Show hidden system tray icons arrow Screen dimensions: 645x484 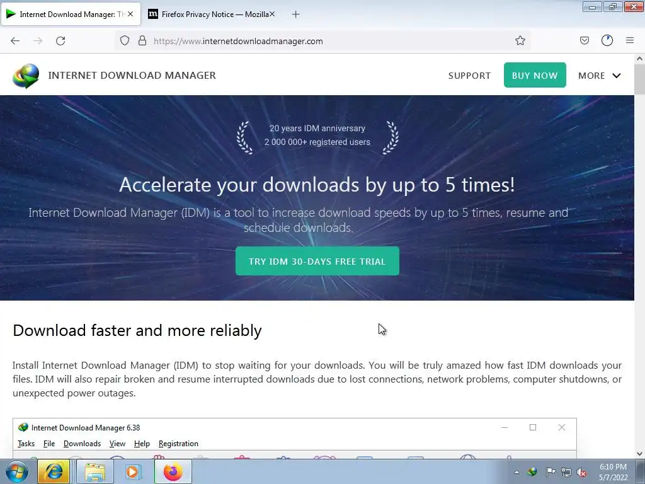(517, 472)
